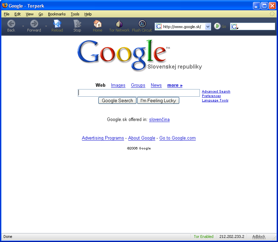Click the green Go arrow button
Viewport: 278px width, 242px height.
pos(217,26)
